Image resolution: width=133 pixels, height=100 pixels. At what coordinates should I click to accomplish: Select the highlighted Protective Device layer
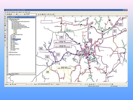[17, 39]
